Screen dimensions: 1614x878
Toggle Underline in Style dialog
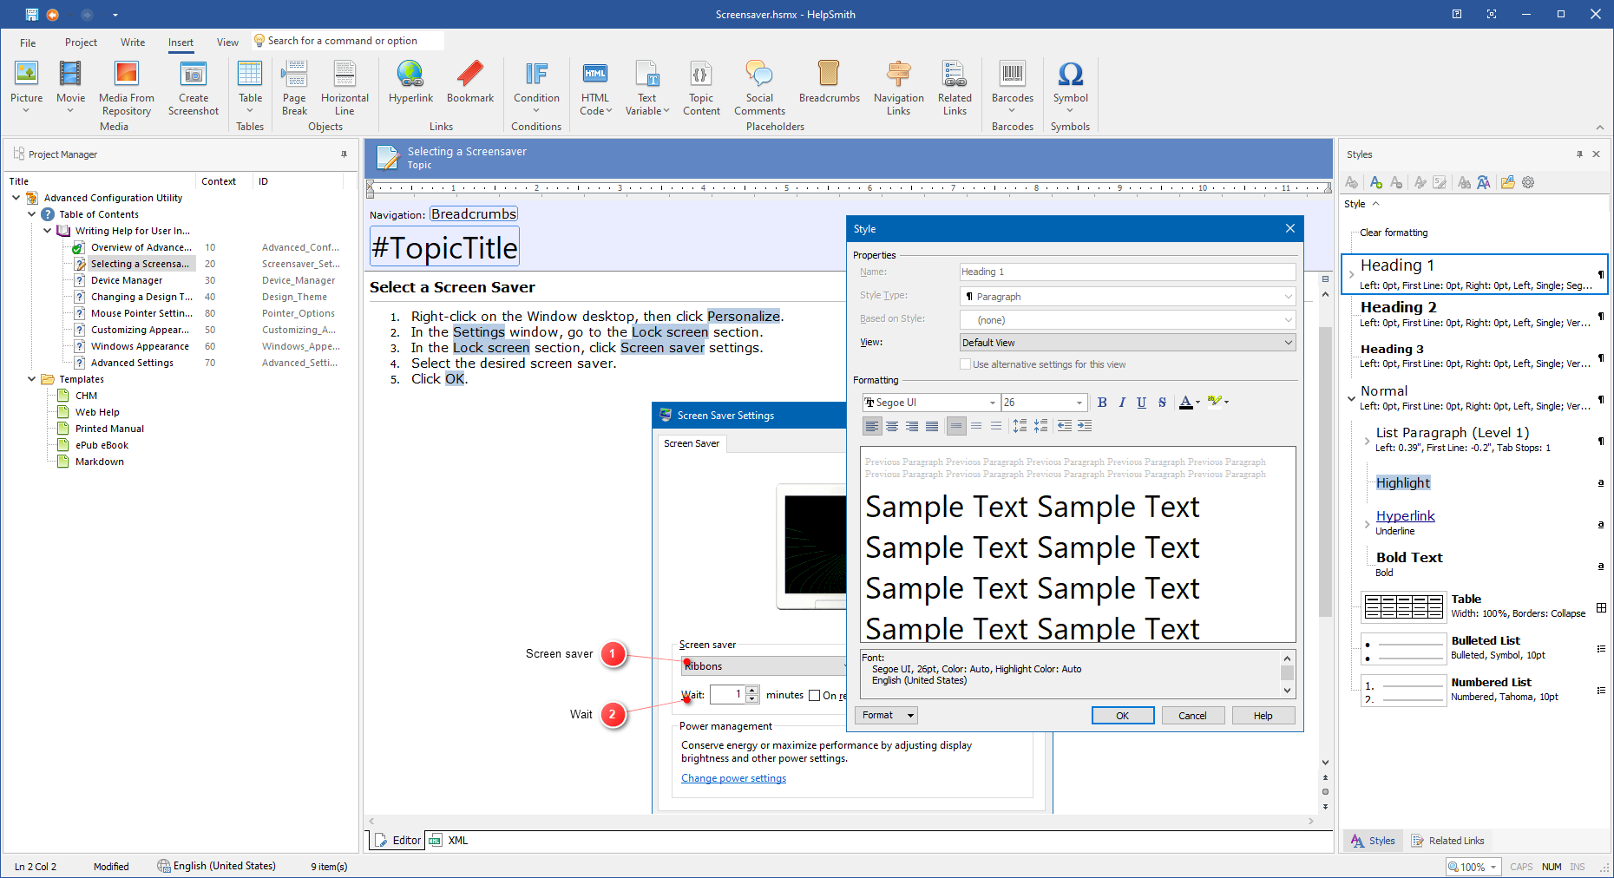coord(1142,403)
